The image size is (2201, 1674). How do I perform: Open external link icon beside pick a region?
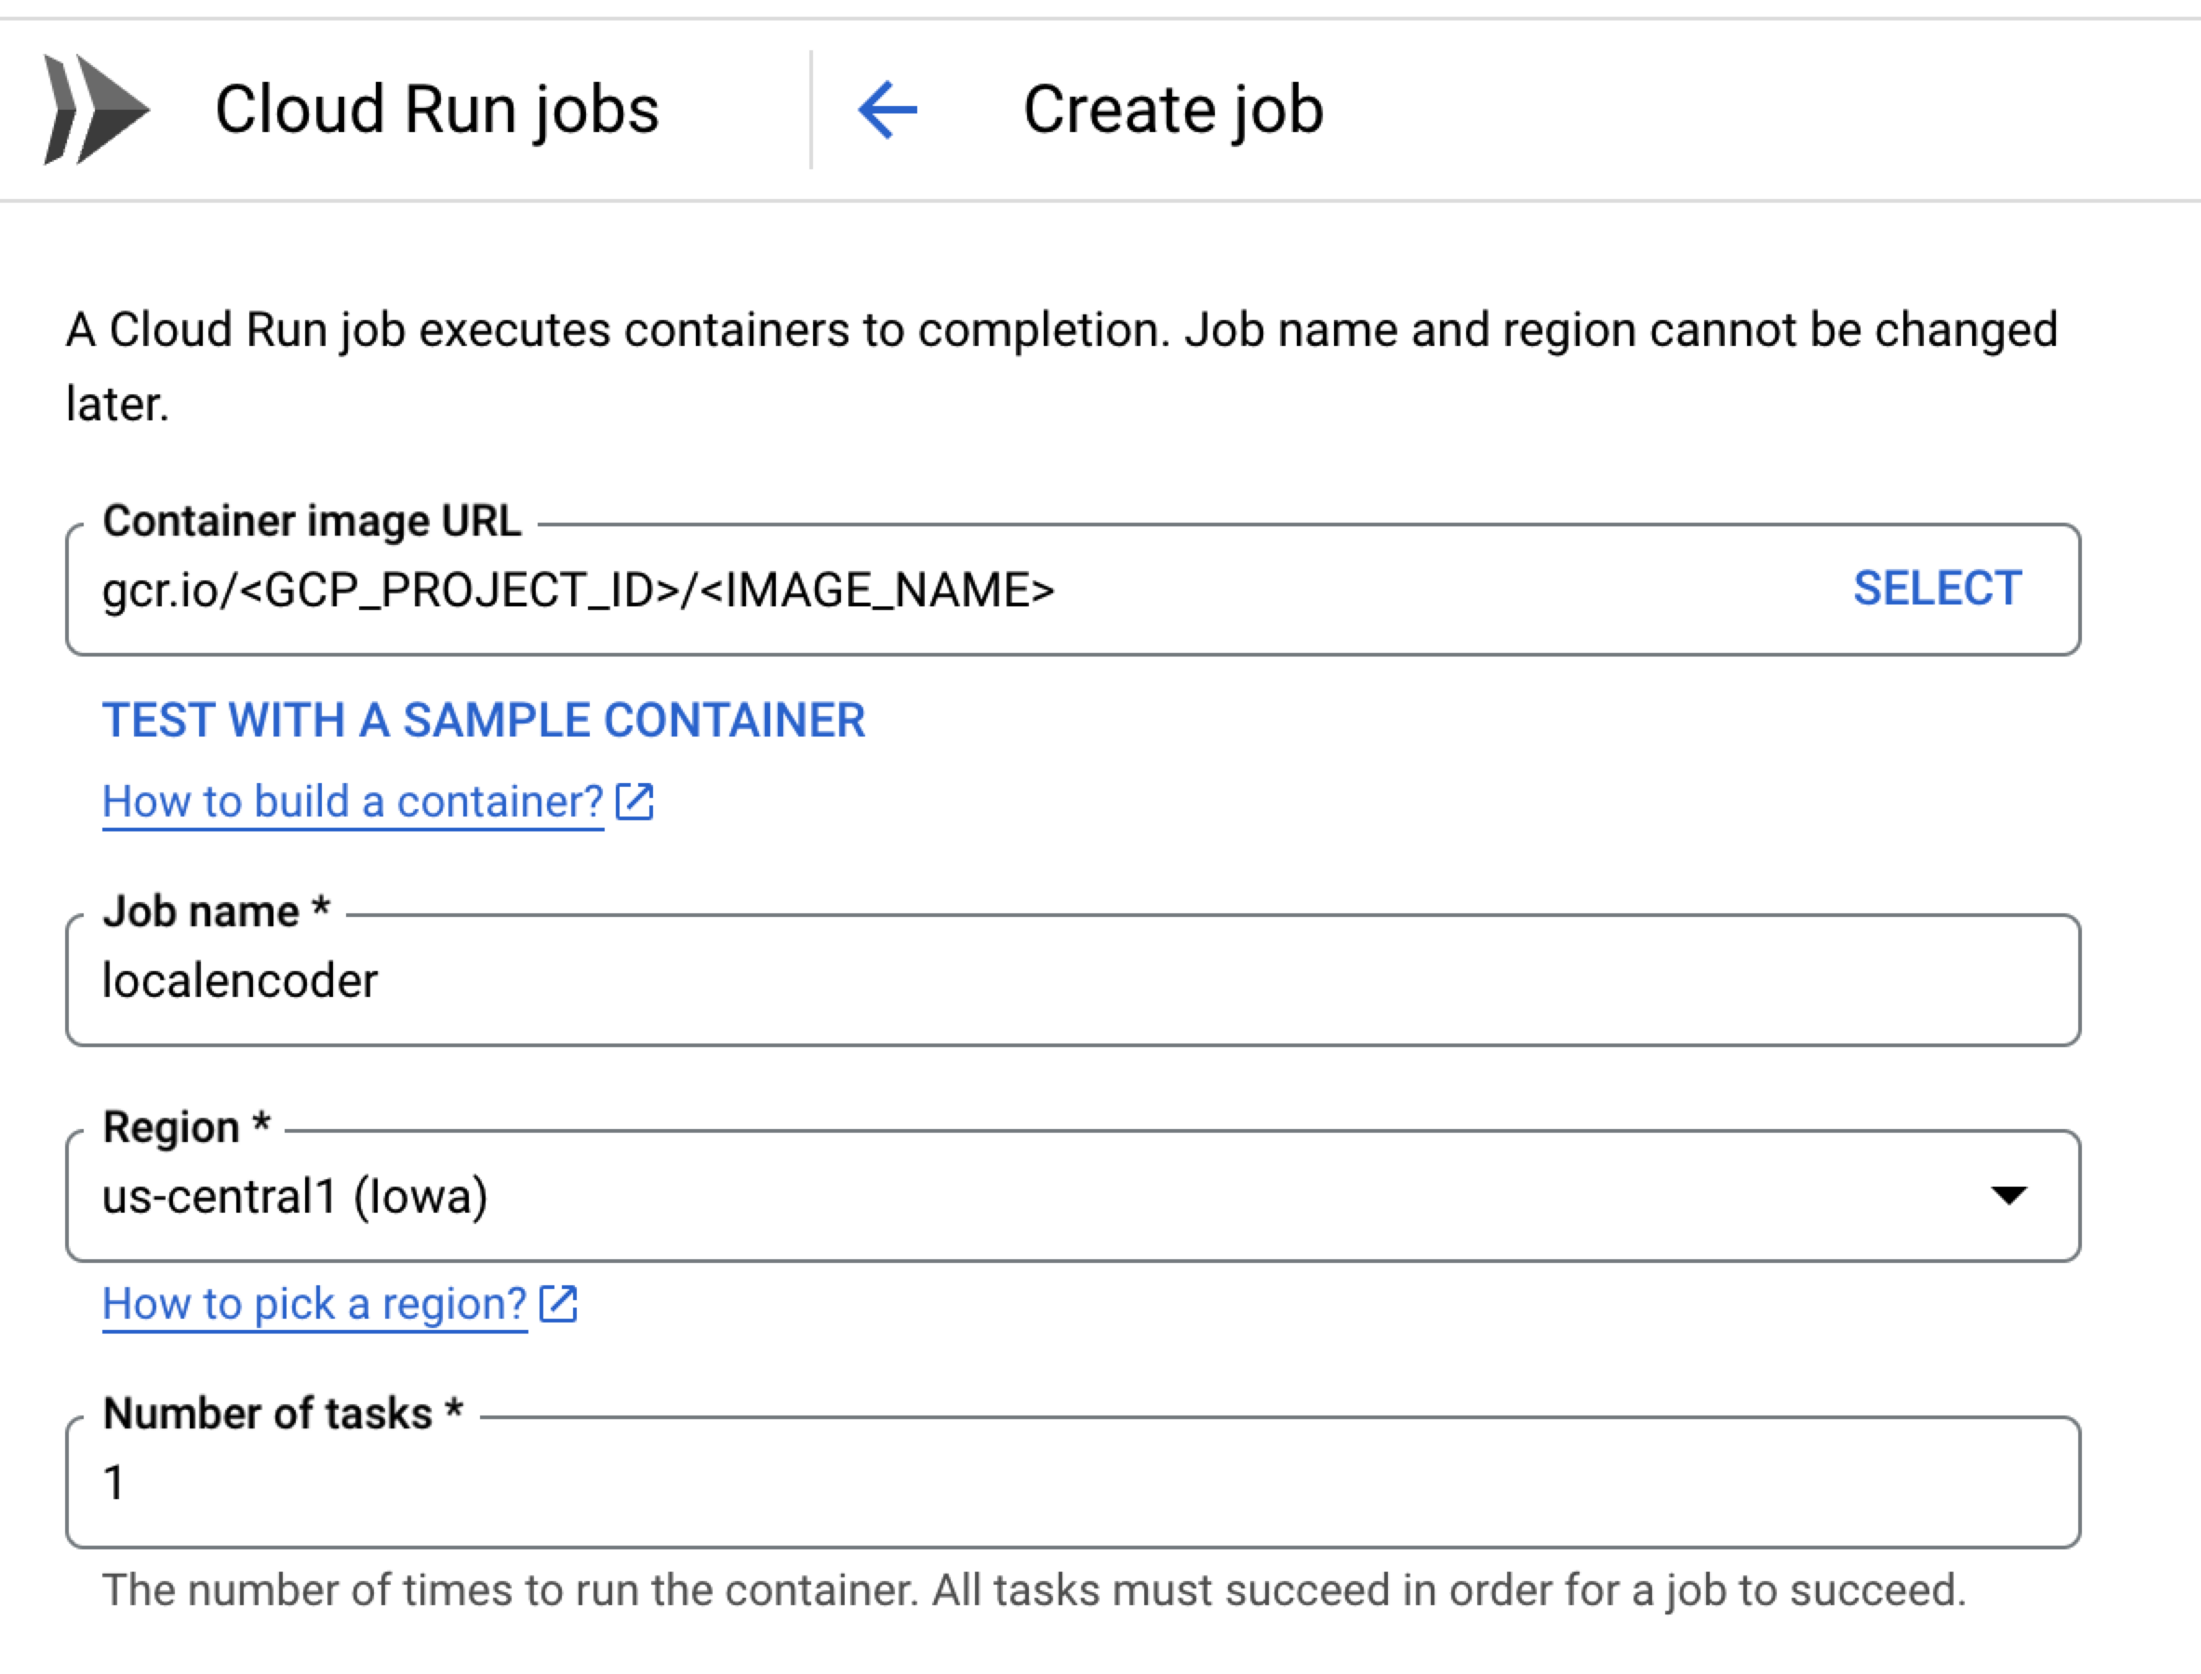pyautogui.click(x=558, y=1304)
